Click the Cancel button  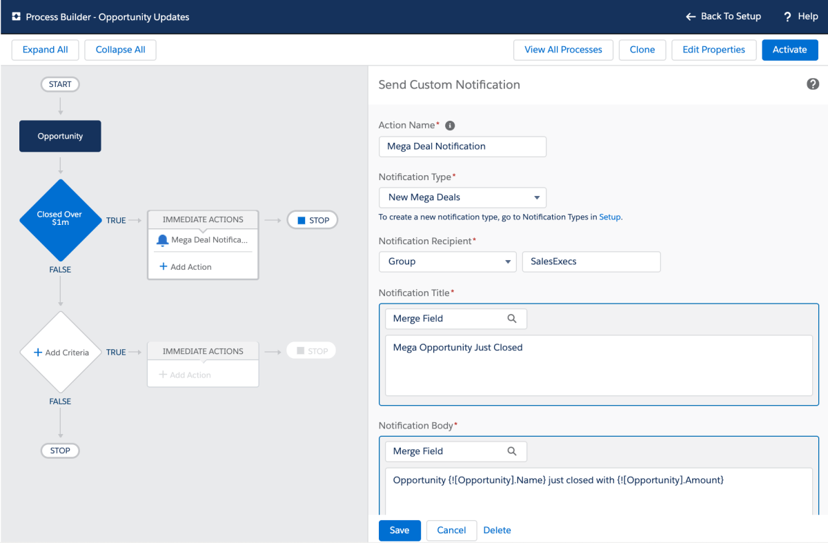click(451, 530)
